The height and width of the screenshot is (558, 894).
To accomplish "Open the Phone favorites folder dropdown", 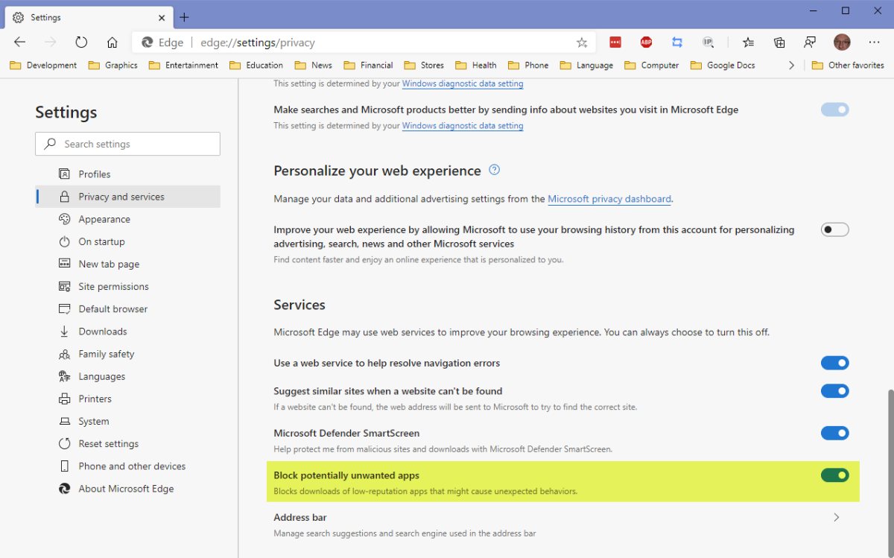I will click(x=527, y=65).
